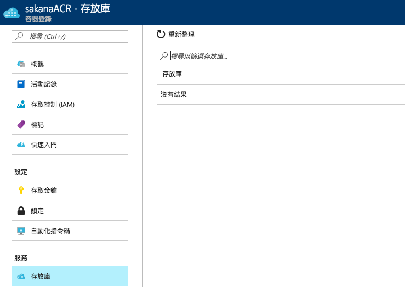Click the container registry cloud icon in header
The height and width of the screenshot is (287, 405).
coord(12,13)
